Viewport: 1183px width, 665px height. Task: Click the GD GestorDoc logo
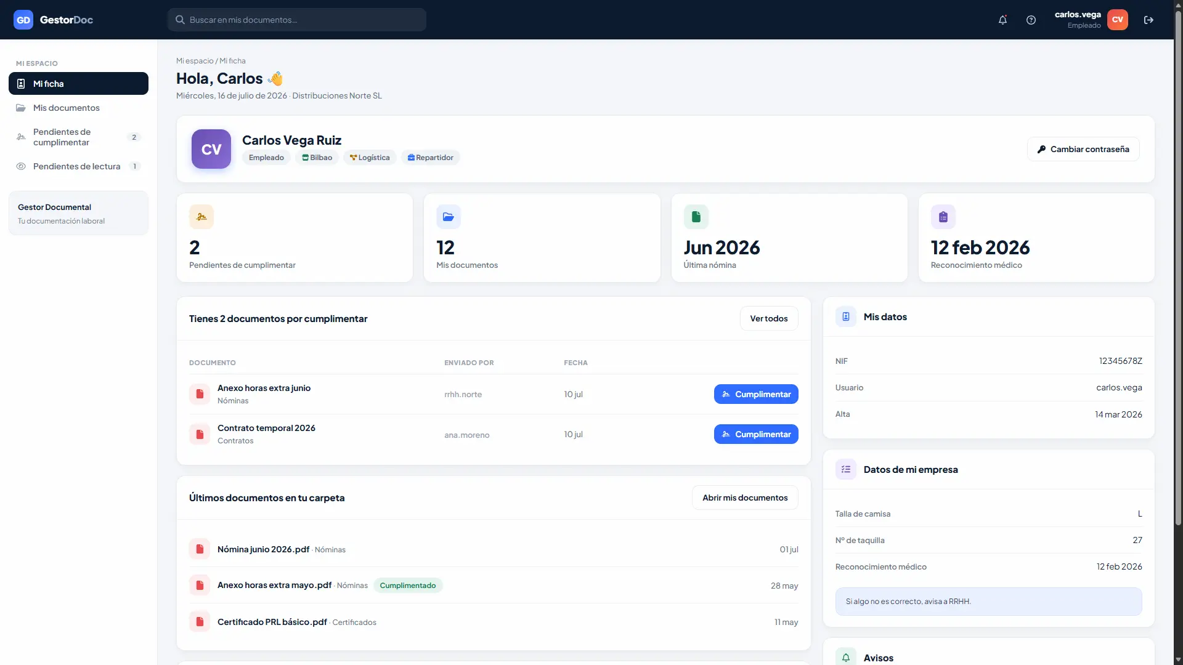pos(53,20)
